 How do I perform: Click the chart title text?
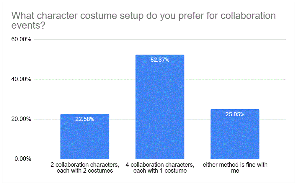[143, 20]
